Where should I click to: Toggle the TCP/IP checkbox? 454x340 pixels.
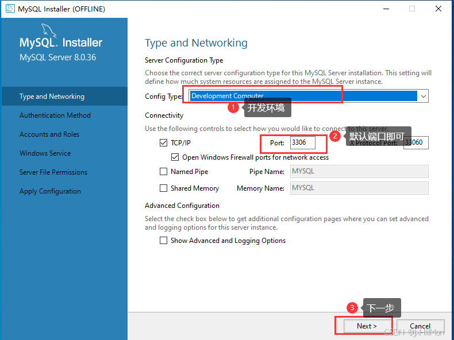(164, 142)
